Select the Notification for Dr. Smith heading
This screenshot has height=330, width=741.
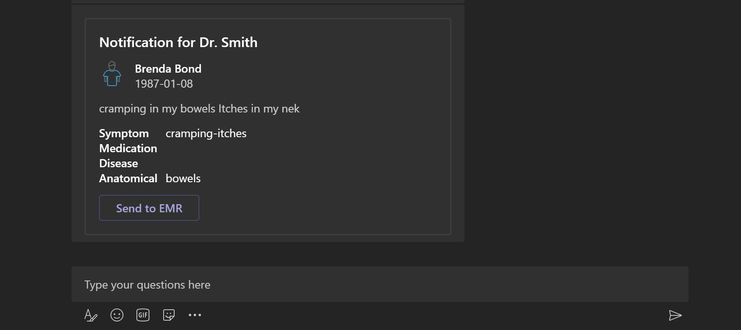click(x=178, y=42)
